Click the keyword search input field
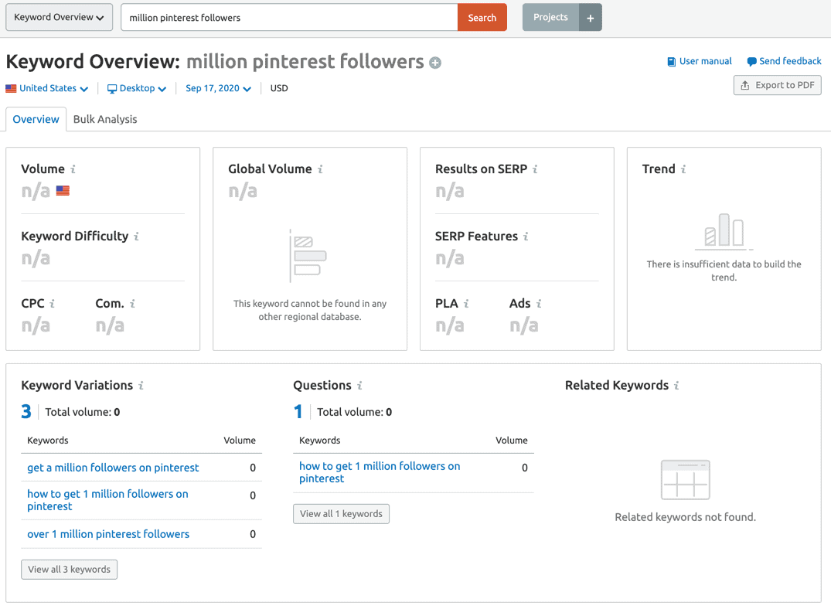 pos(289,18)
